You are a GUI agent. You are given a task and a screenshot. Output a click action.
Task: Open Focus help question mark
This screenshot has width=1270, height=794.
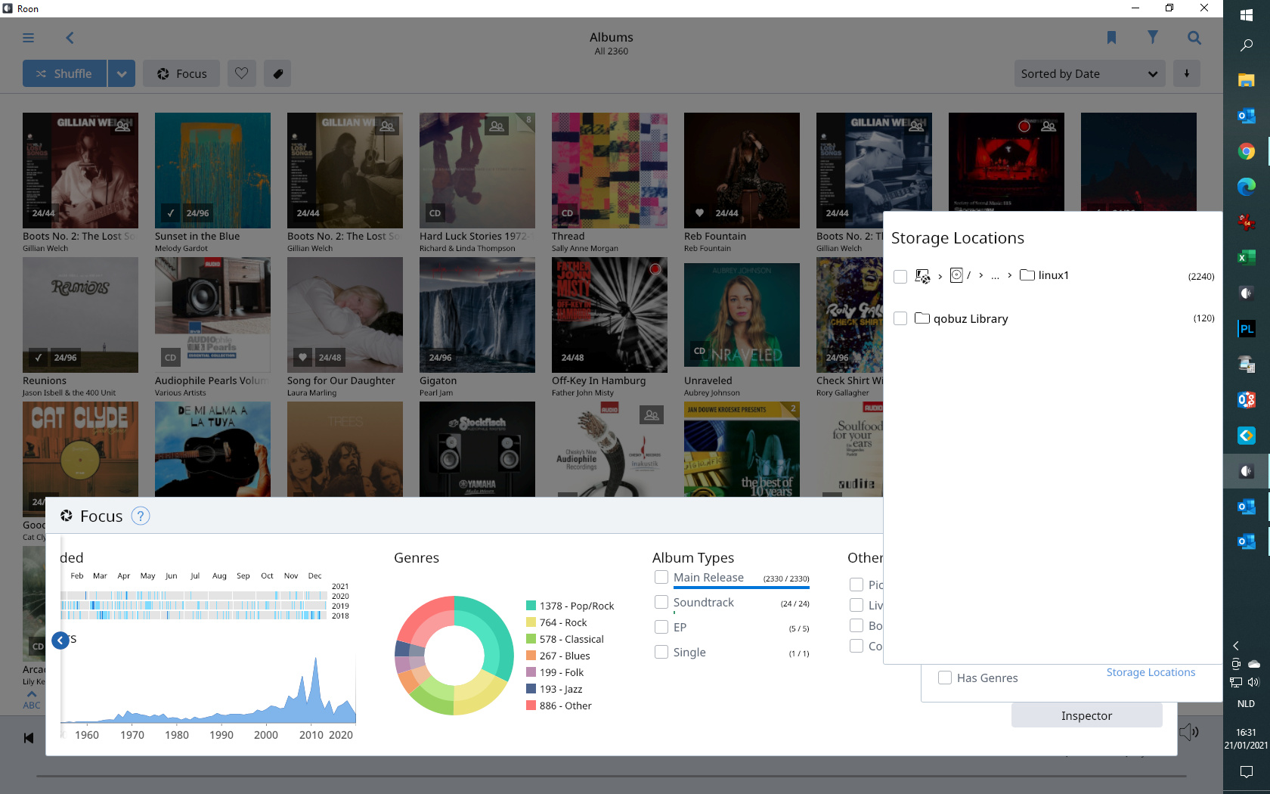141,516
